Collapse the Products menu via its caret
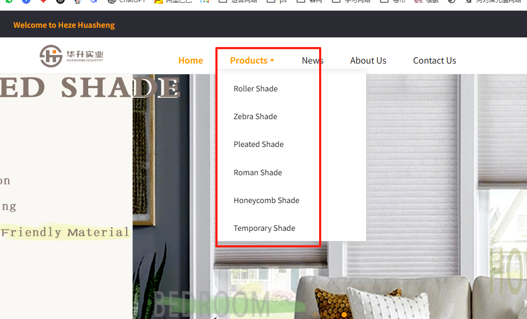This screenshot has width=527, height=319. pos(272,60)
